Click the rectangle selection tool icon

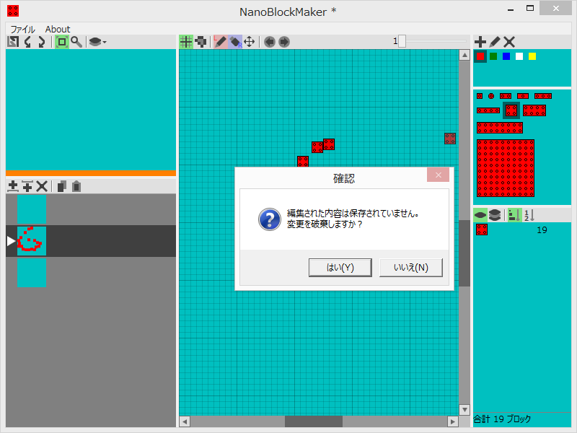pos(61,42)
